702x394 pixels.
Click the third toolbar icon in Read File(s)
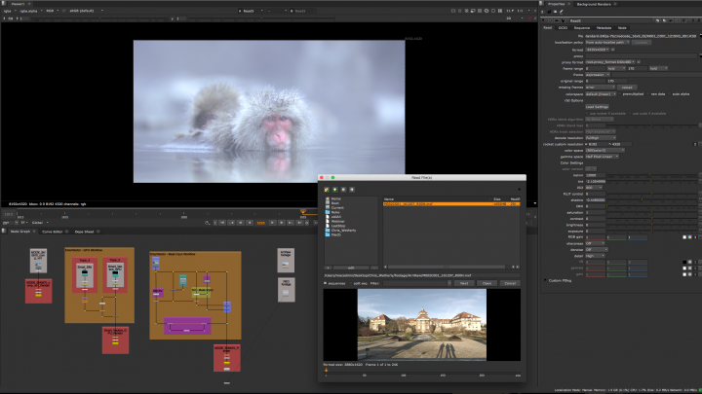(x=343, y=190)
